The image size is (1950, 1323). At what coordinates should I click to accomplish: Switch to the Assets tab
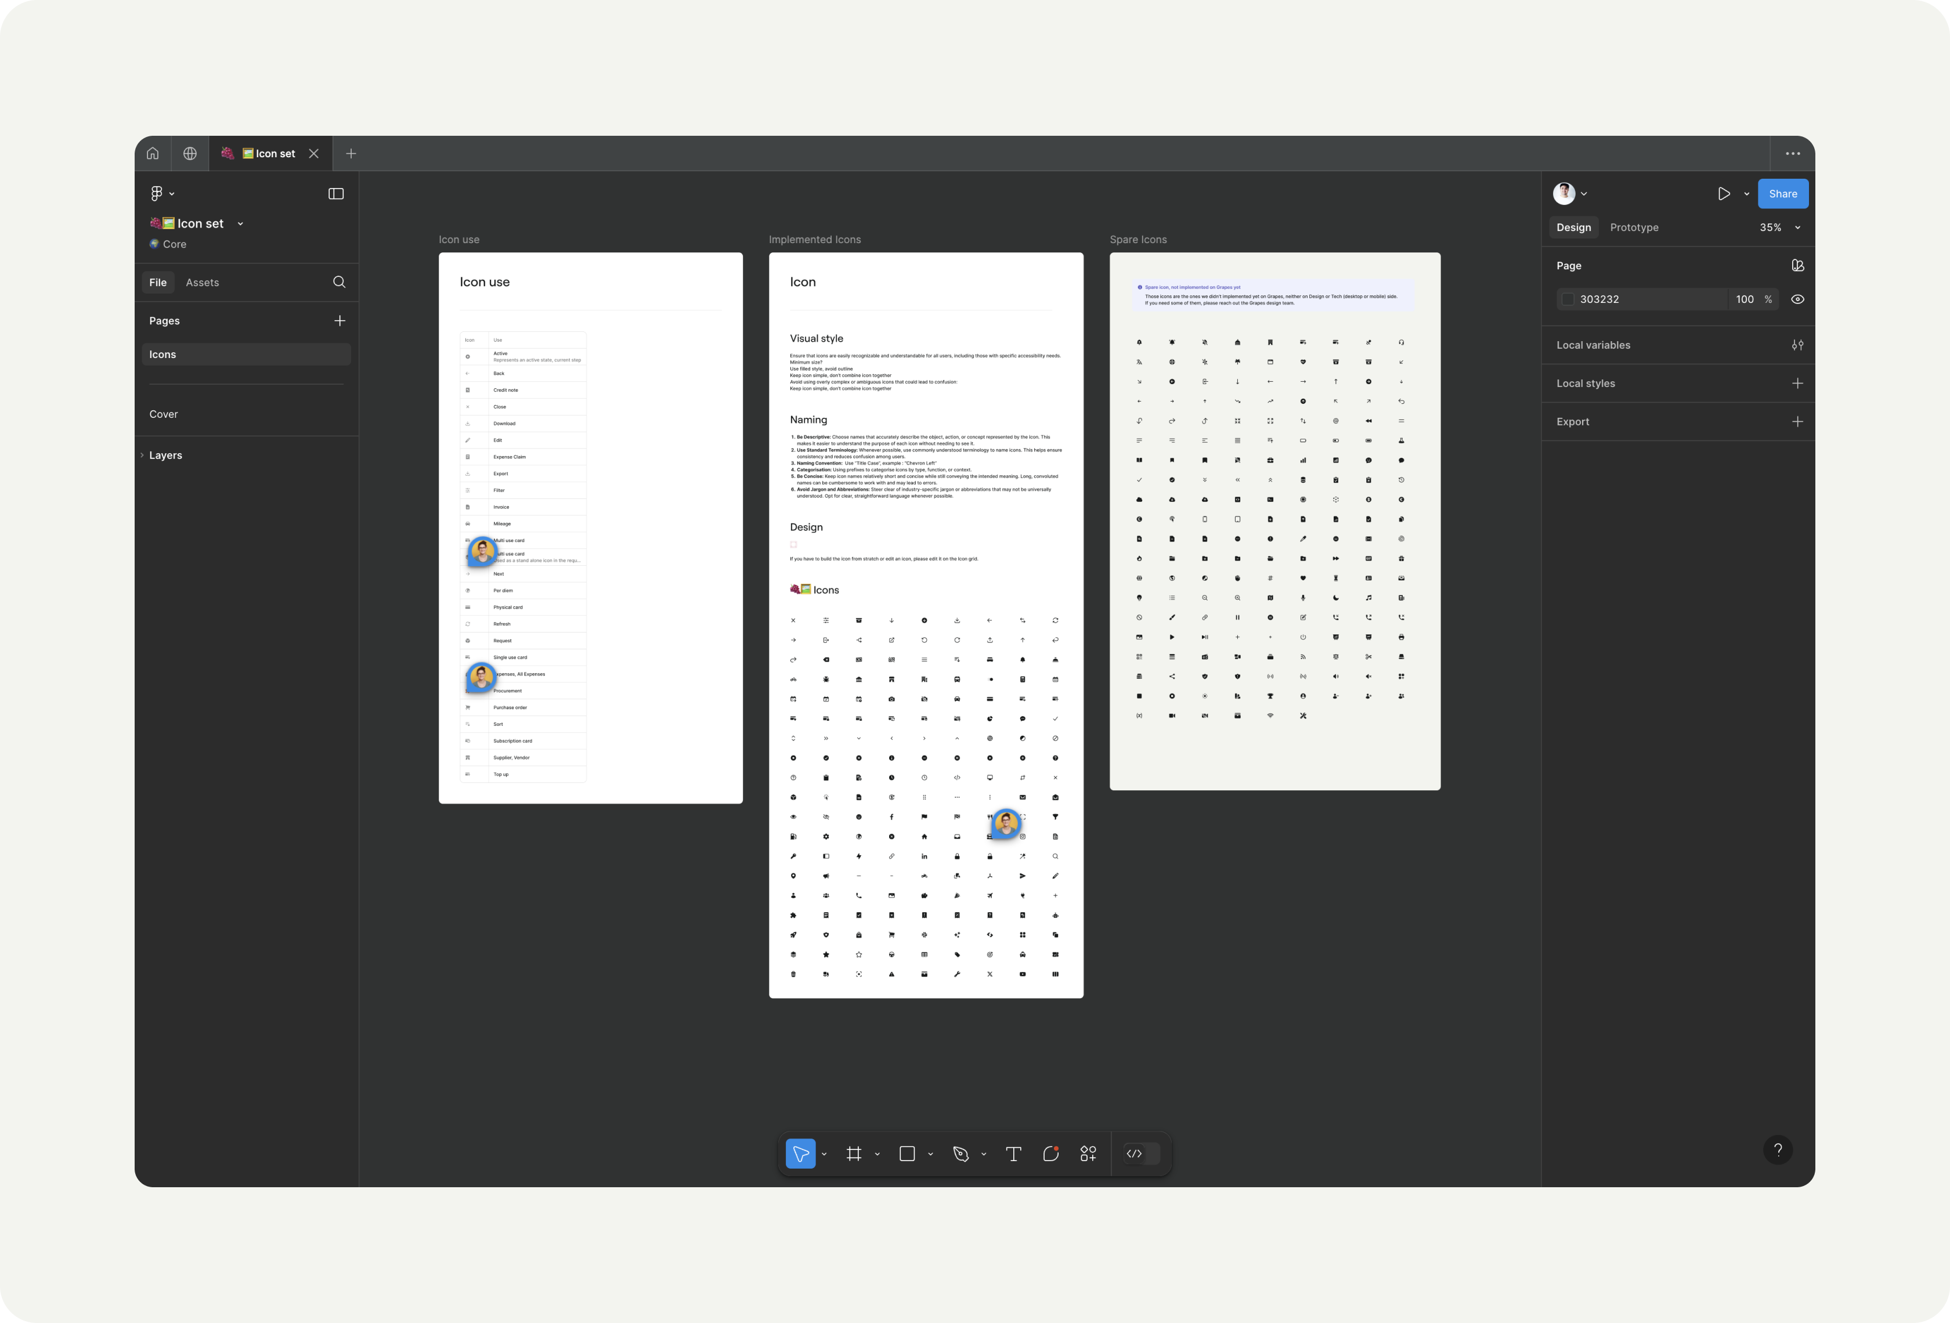[202, 283]
